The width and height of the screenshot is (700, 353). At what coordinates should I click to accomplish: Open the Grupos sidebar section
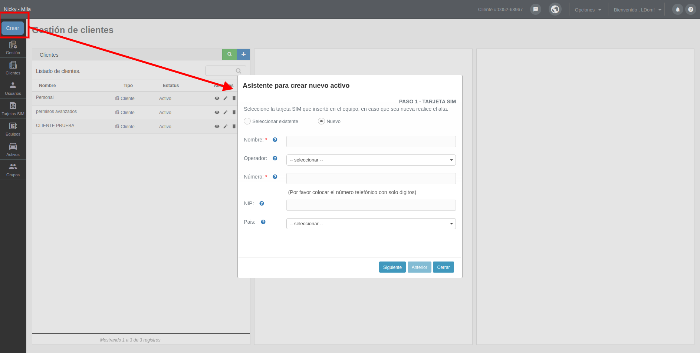pyautogui.click(x=13, y=170)
